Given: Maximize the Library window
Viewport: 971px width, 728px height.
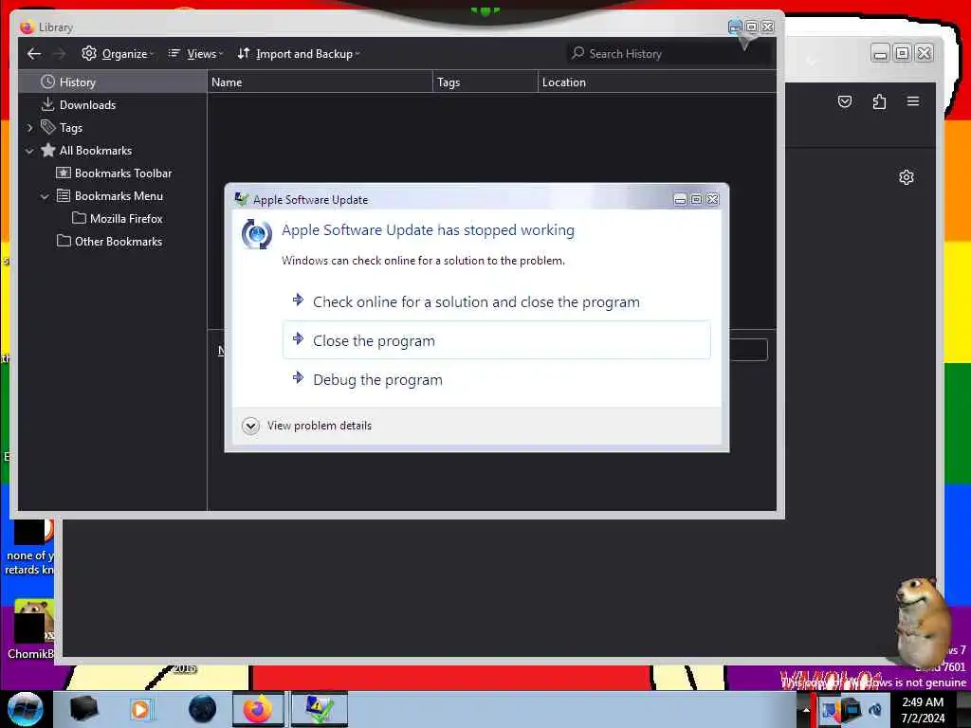Looking at the screenshot, I should click(751, 27).
